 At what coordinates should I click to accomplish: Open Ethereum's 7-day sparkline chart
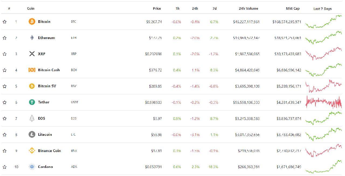point(323,38)
